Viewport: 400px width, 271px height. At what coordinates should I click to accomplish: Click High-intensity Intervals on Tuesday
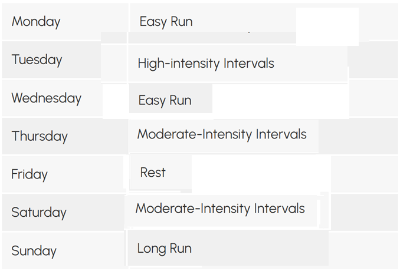coord(206,63)
